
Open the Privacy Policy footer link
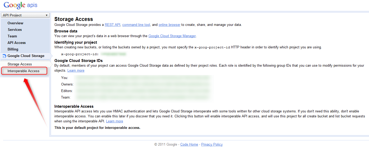click(x=212, y=144)
